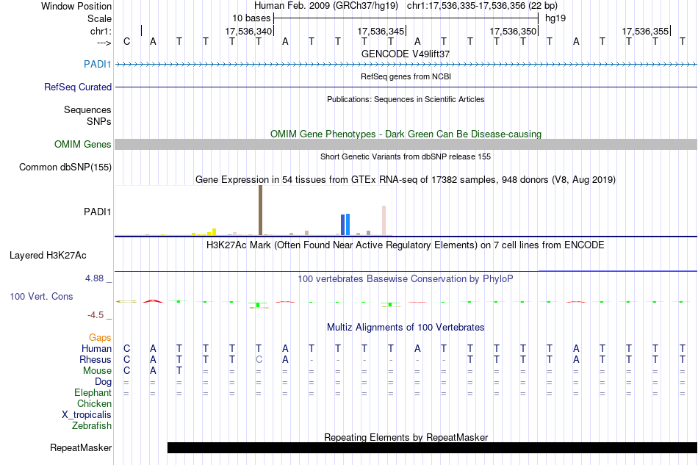This screenshot has height=465, width=698.
Task: Click the red A peak in PhyloP track
Action: [153, 301]
